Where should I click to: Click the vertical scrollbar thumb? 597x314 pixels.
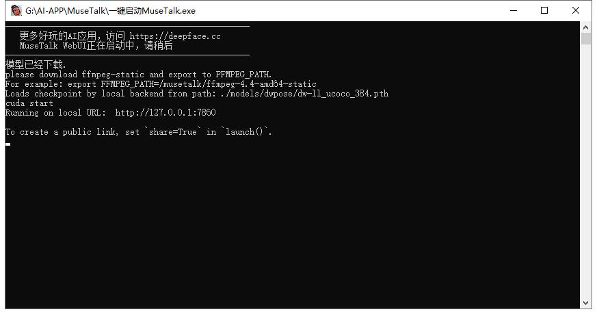point(585,38)
